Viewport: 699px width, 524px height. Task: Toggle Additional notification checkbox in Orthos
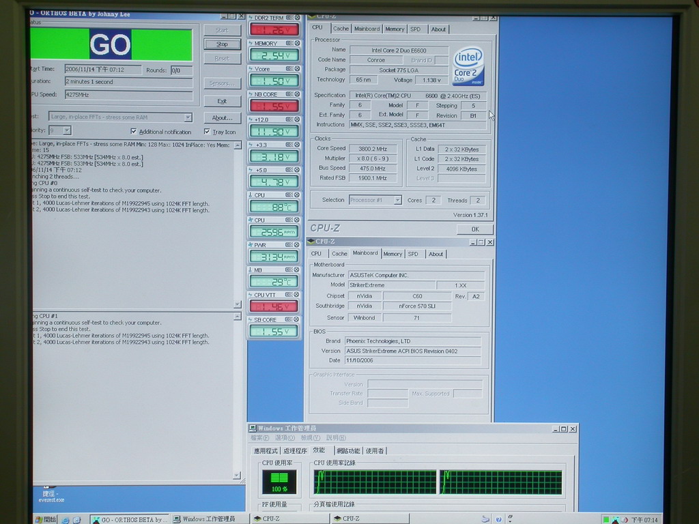pos(133,132)
